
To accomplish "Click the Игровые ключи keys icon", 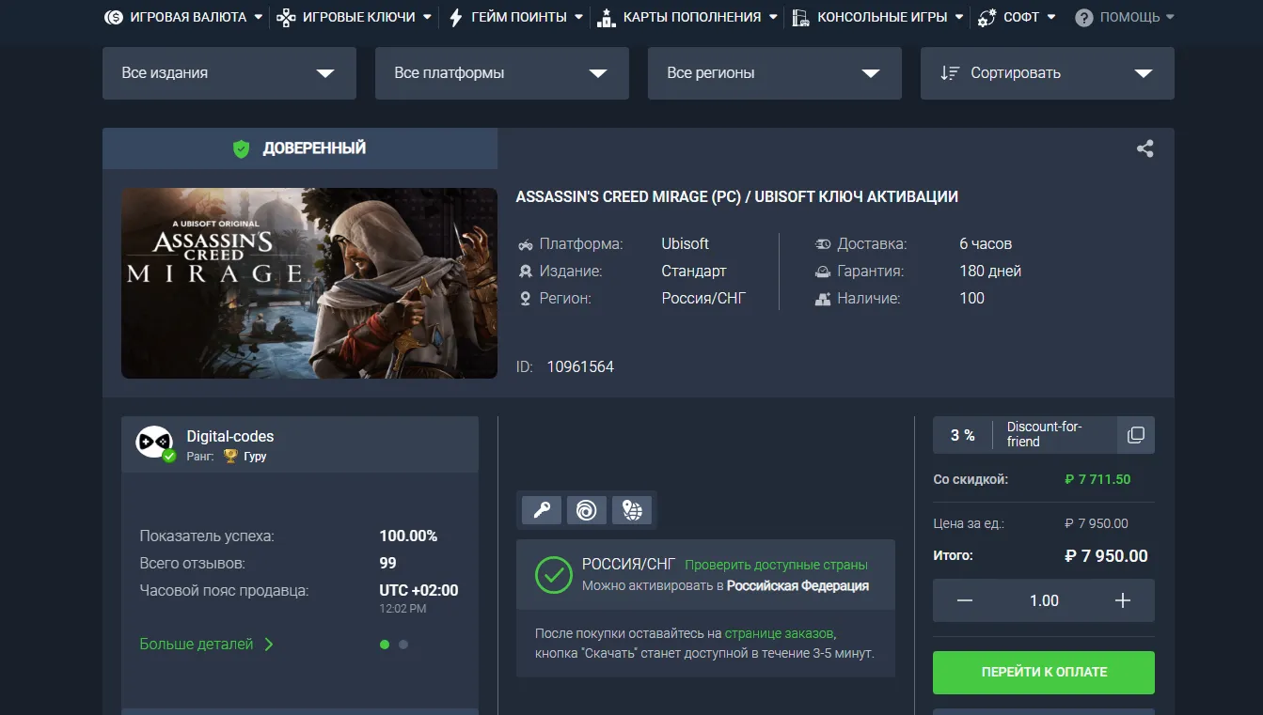I will pyautogui.click(x=286, y=17).
